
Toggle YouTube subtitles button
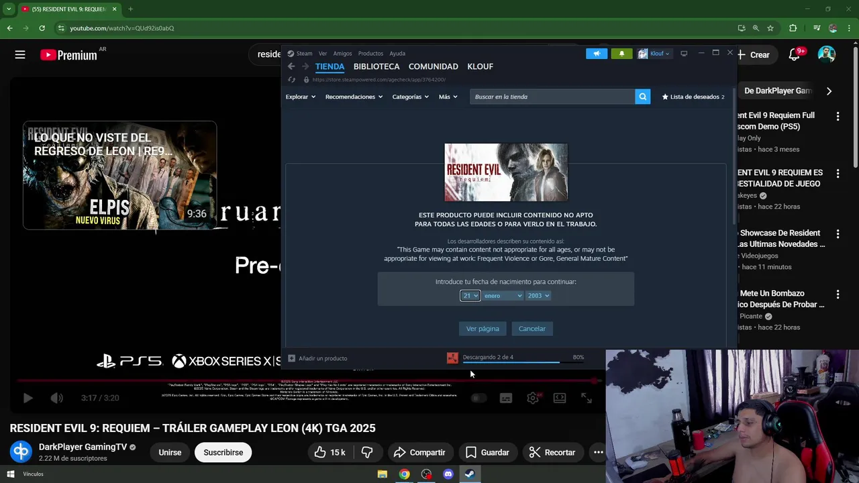coord(506,398)
